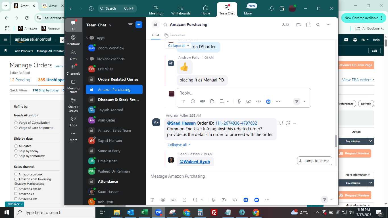Screen dimensions: 388x218
Task: Open View FBA orders link
Action: coord(358,80)
